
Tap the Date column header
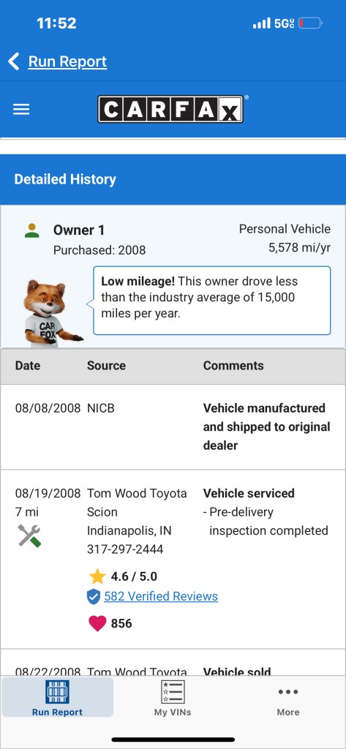28,366
